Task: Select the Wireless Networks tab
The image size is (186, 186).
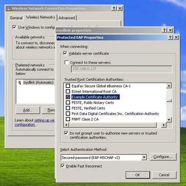Action: point(41,17)
